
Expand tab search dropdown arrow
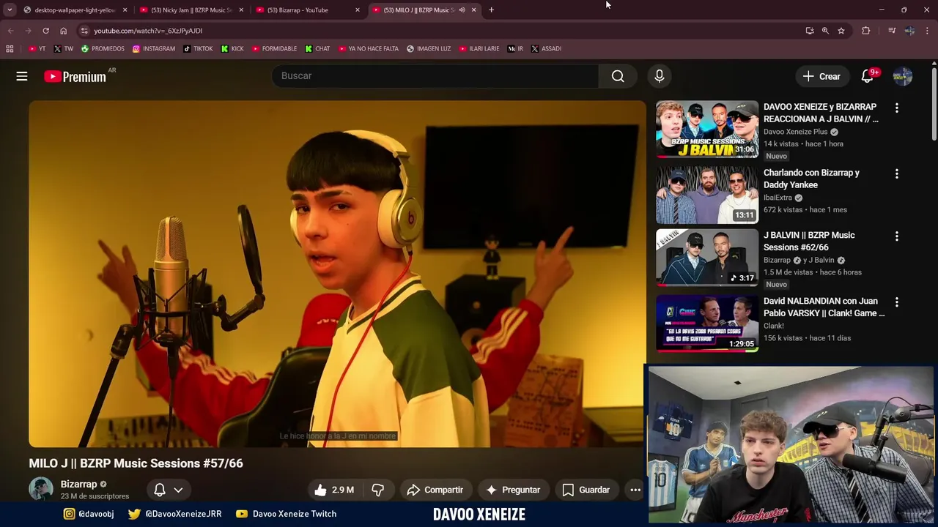pyautogui.click(x=10, y=10)
